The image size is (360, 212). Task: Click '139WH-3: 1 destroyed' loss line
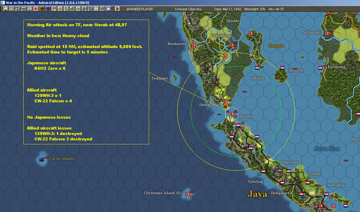click(58, 133)
